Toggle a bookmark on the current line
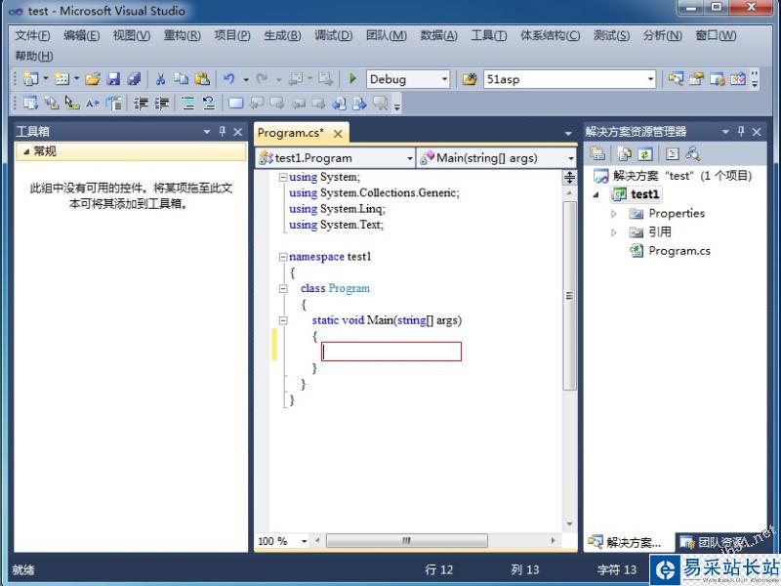781x586 pixels. 235,104
